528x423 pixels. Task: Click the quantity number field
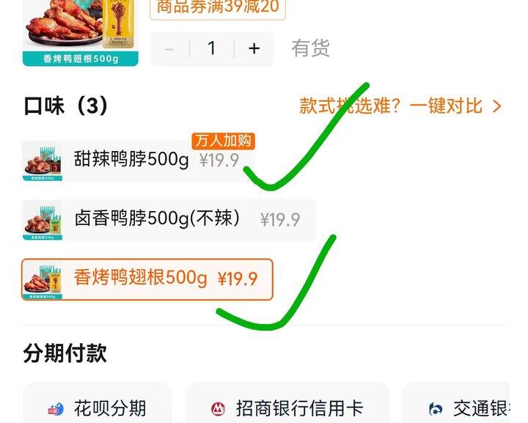(212, 48)
